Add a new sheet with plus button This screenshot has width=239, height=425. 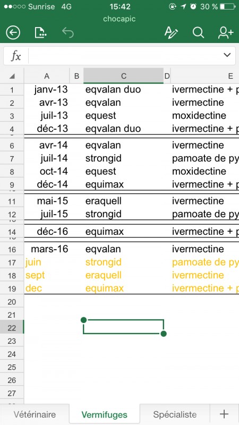coord(224,414)
